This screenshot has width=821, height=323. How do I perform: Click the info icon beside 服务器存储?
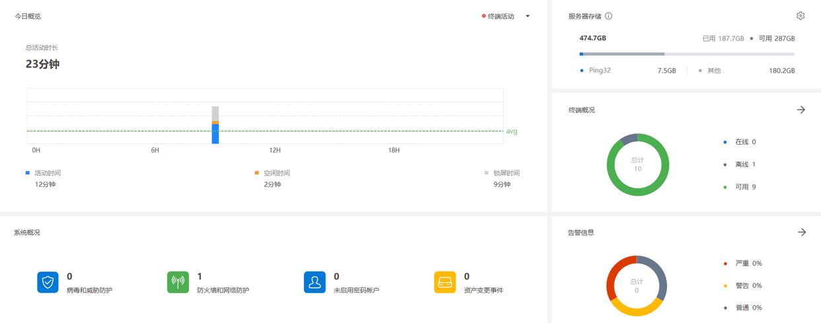point(608,16)
